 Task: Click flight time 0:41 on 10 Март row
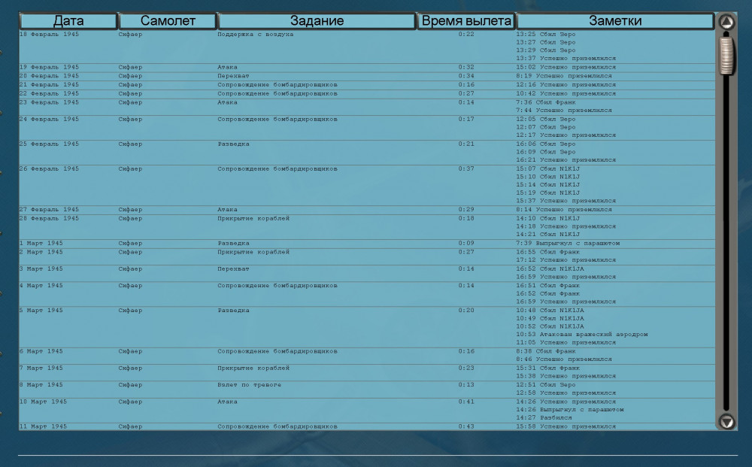coord(466,402)
